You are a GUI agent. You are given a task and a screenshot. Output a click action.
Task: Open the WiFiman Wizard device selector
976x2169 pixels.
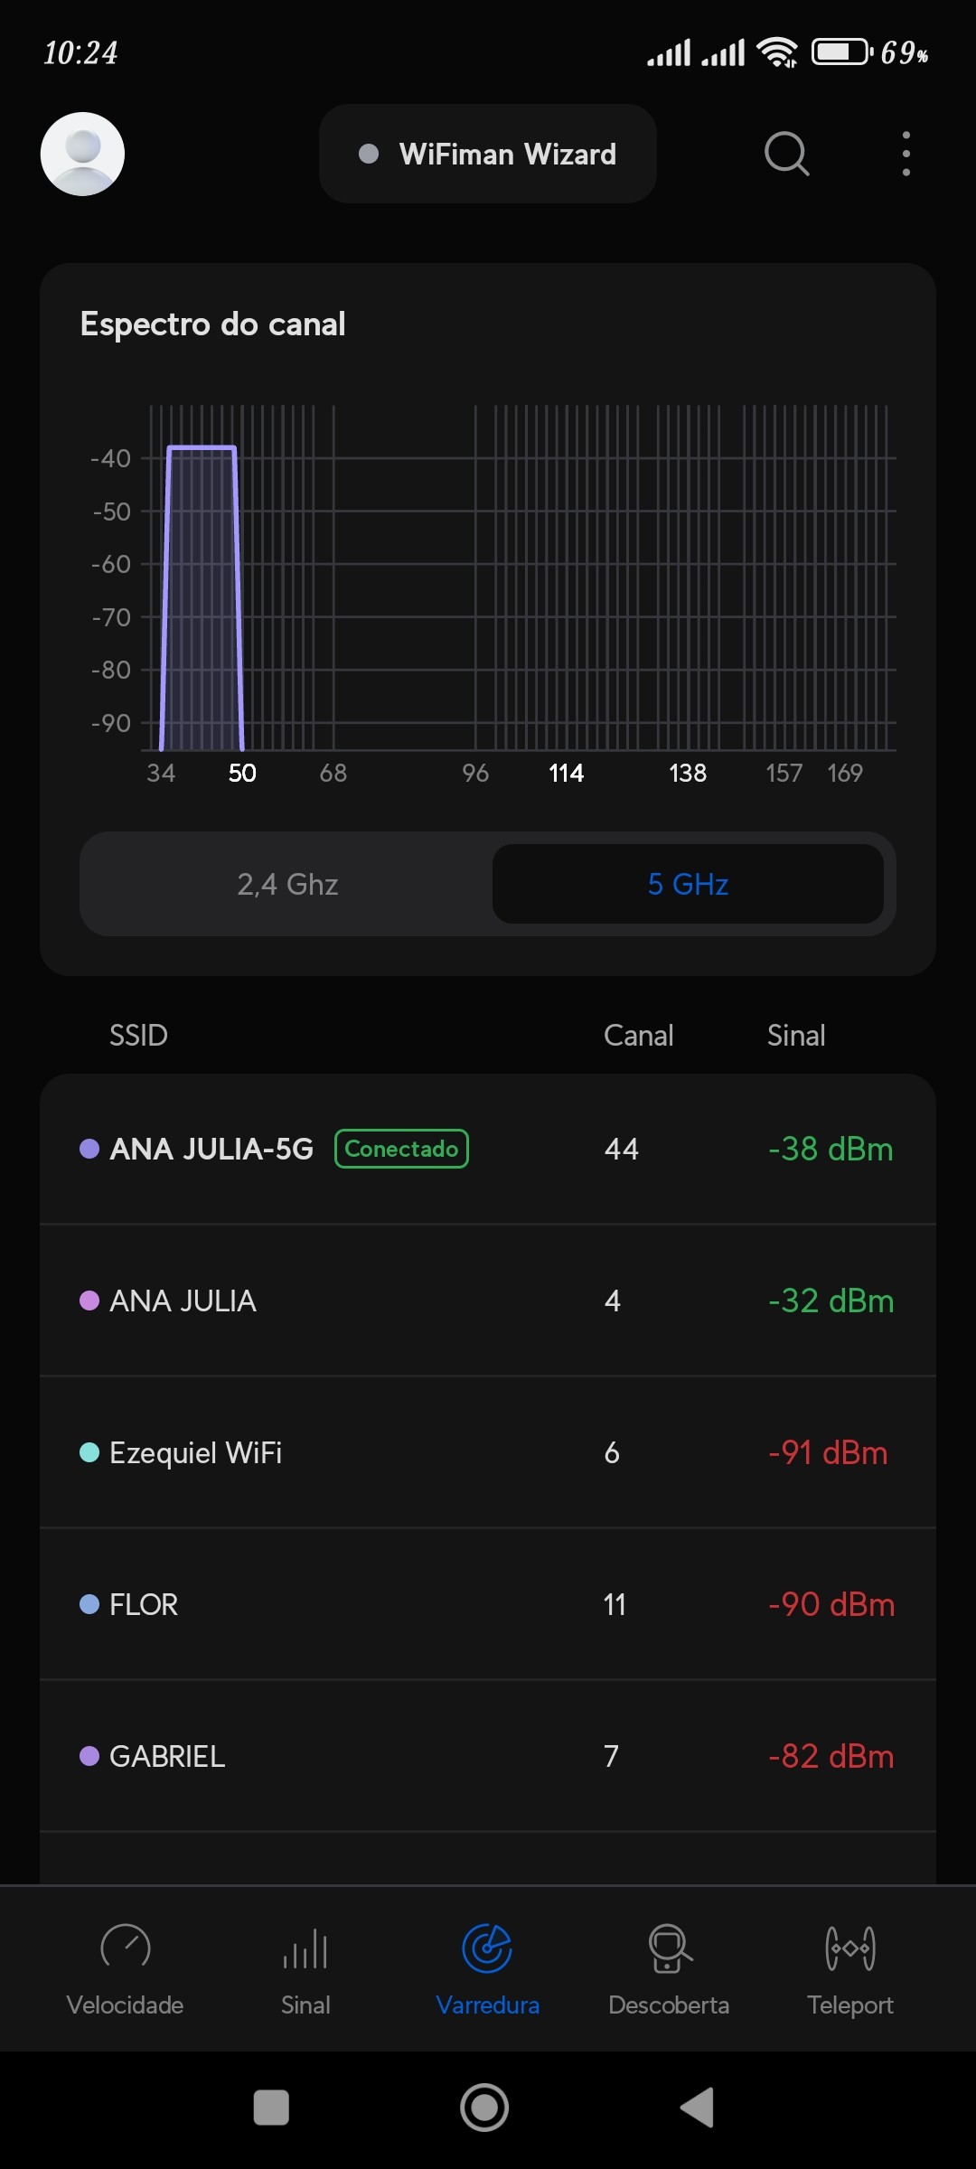point(488,154)
